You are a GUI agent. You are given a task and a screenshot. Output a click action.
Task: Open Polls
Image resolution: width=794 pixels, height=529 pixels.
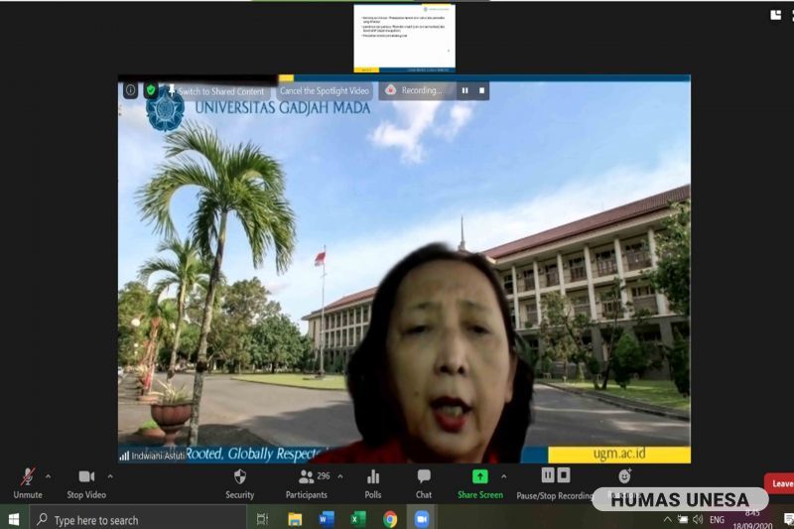pyautogui.click(x=373, y=483)
